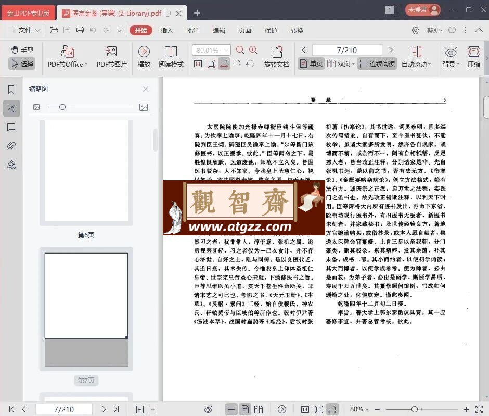
Task: Click the zoom in magnifier in ribbon
Action: click(x=253, y=50)
